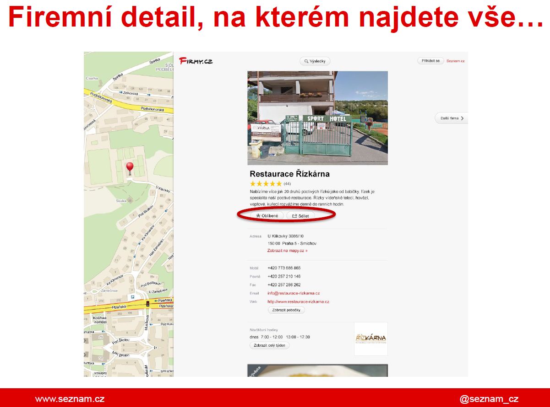Click Přihlásit se to sign in
Viewport: 550px width, 407px height.
point(430,60)
